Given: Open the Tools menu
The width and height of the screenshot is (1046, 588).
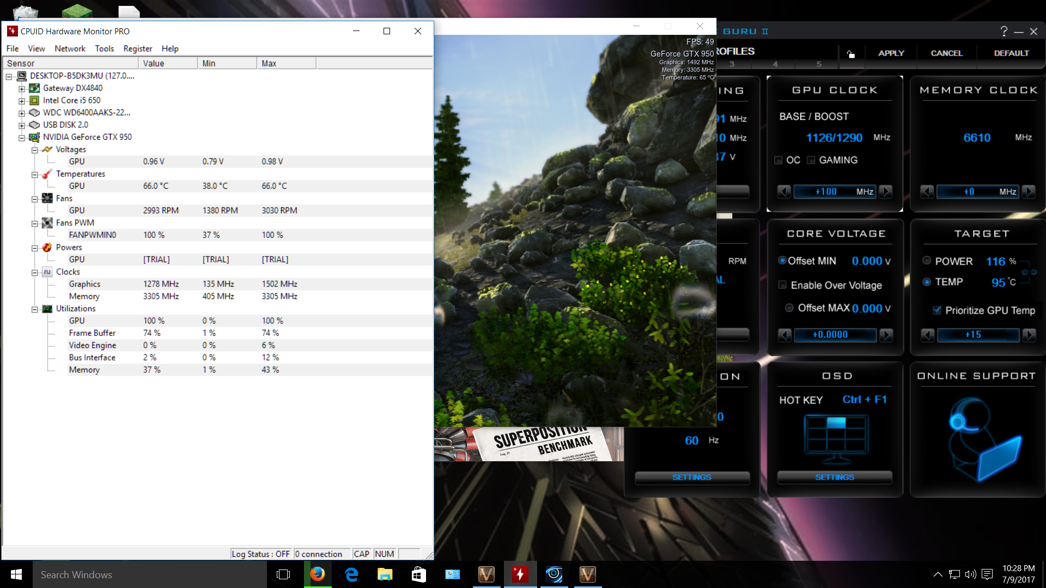Looking at the screenshot, I should 105,48.
